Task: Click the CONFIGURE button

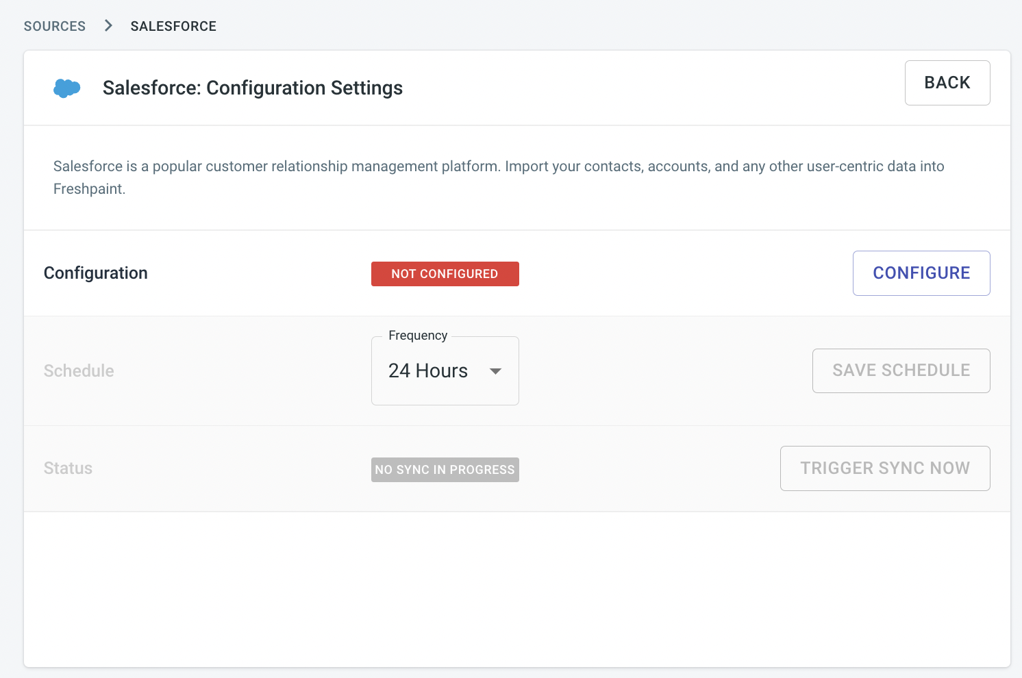Action: click(921, 273)
